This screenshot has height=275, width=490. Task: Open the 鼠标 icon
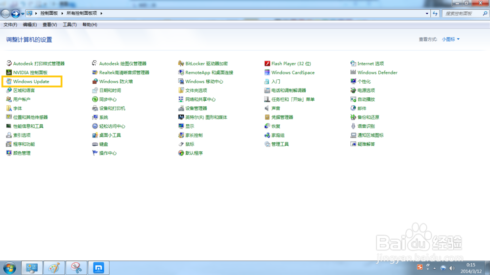(x=181, y=144)
